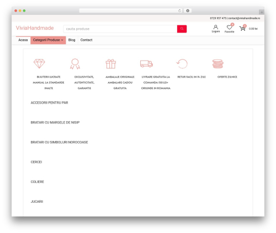Click the browser download icon next to address bar
The image size is (276, 233).
(x=188, y=10)
